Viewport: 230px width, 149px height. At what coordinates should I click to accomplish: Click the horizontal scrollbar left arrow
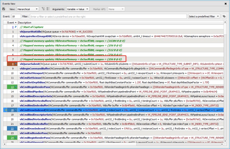coord(5,144)
